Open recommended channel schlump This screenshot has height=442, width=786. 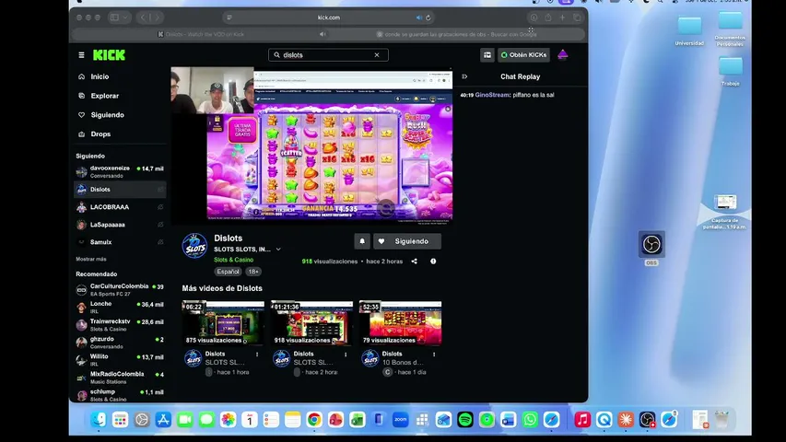[121, 395]
